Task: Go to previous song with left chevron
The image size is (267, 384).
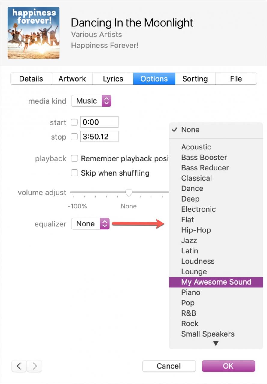Action: [x=19, y=366]
